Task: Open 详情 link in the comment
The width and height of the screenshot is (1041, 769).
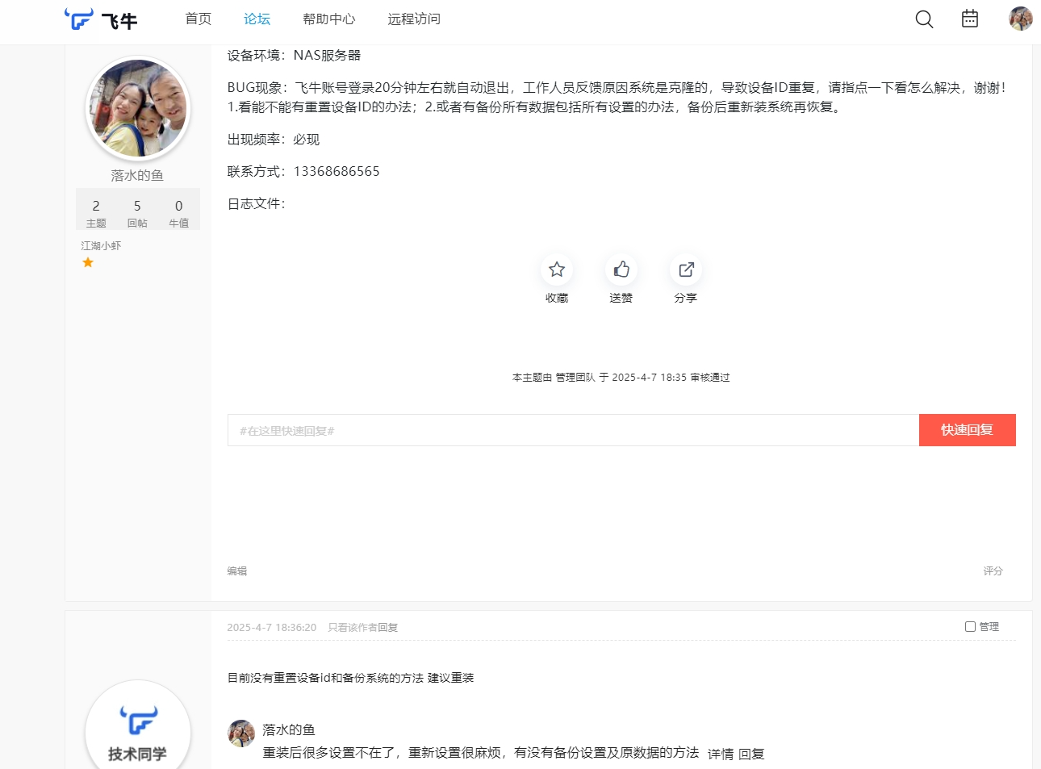Action: 721,754
